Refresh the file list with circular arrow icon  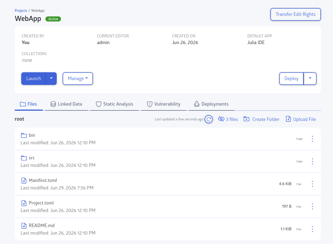(209, 119)
